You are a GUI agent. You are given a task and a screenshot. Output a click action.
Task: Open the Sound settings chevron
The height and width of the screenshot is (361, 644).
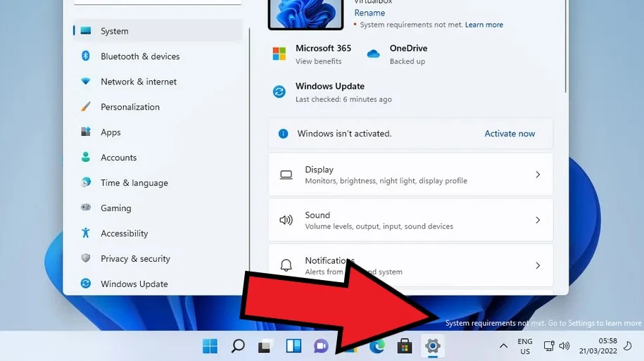538,220
